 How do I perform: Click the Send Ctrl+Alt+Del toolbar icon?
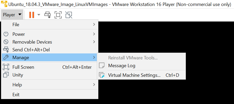pos(47,15)
